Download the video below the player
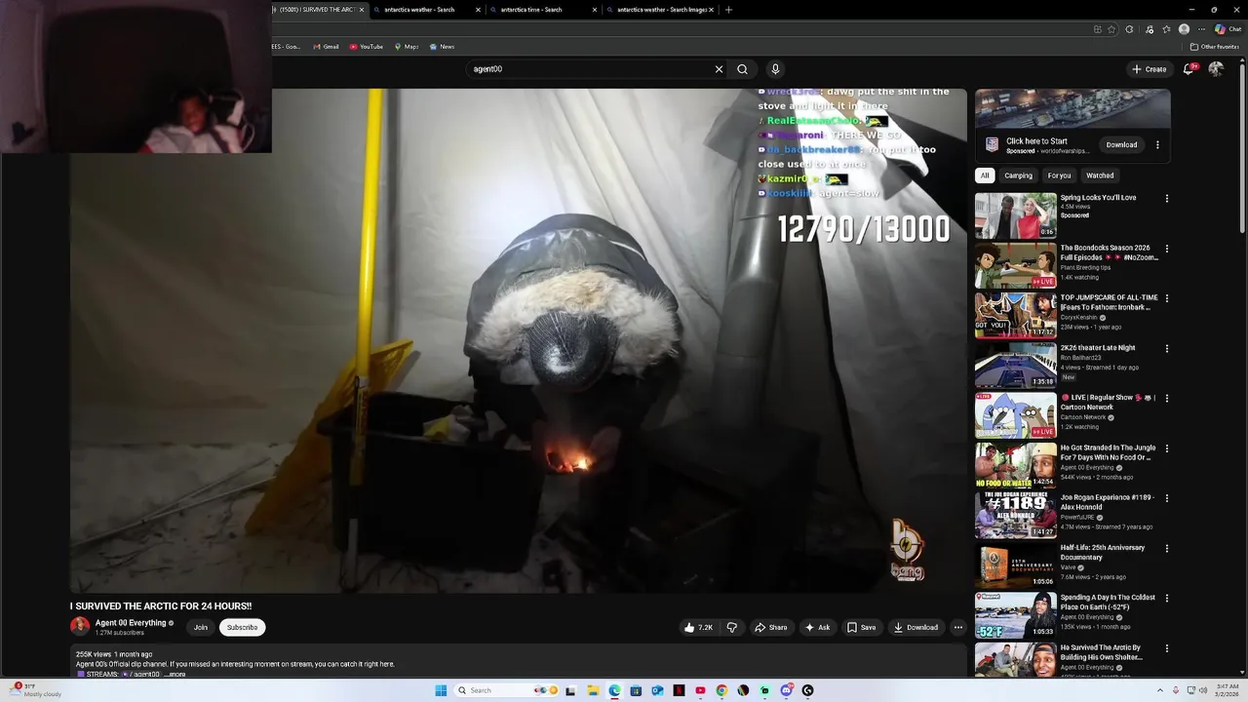Viewport: 1248px width, 702px height. 916,628
